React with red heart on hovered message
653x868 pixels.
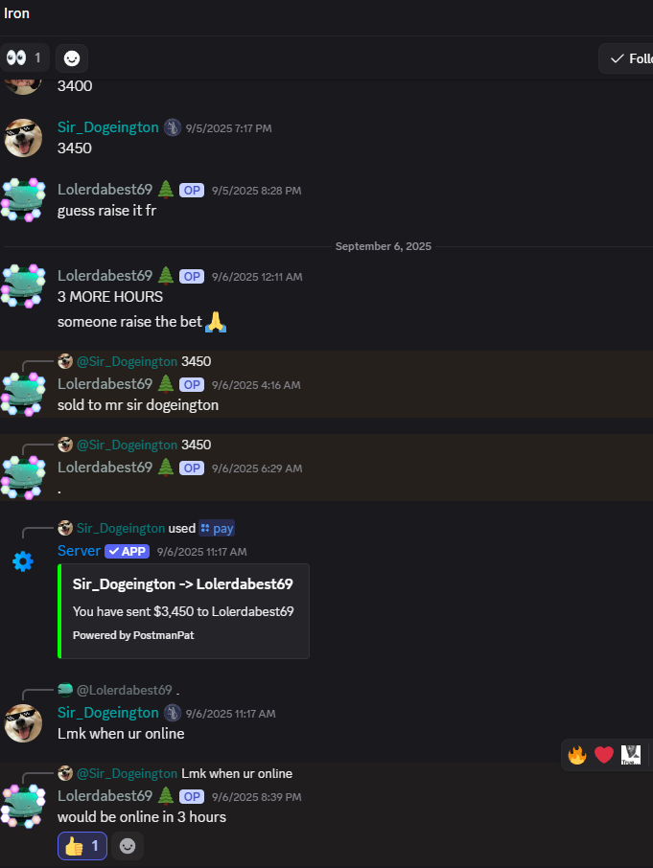(x=604, y=755)
